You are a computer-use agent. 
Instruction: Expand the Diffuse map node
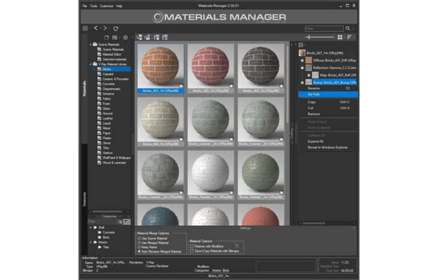click(x=302, y=60)
